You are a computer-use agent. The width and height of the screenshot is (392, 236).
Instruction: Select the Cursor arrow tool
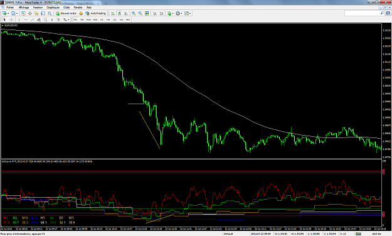click(4, 19)
